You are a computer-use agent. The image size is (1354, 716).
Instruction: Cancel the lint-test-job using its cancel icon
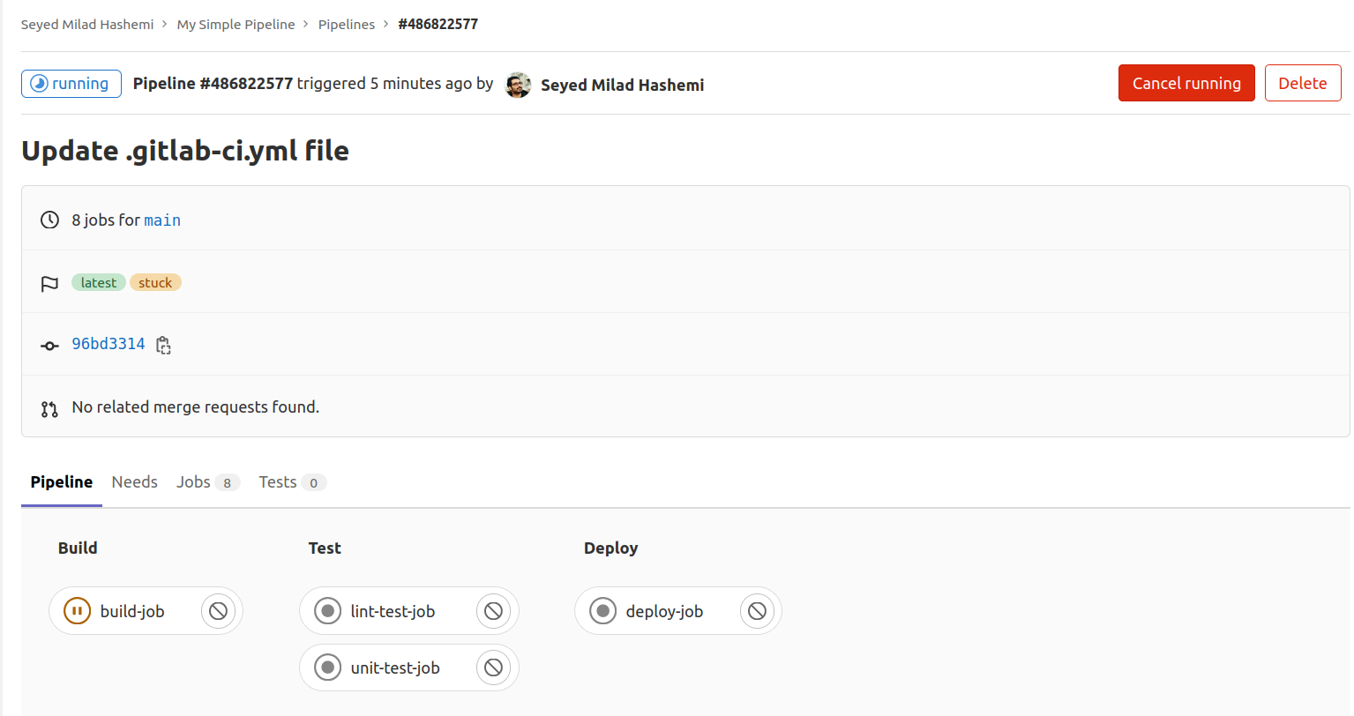[493, 611]
